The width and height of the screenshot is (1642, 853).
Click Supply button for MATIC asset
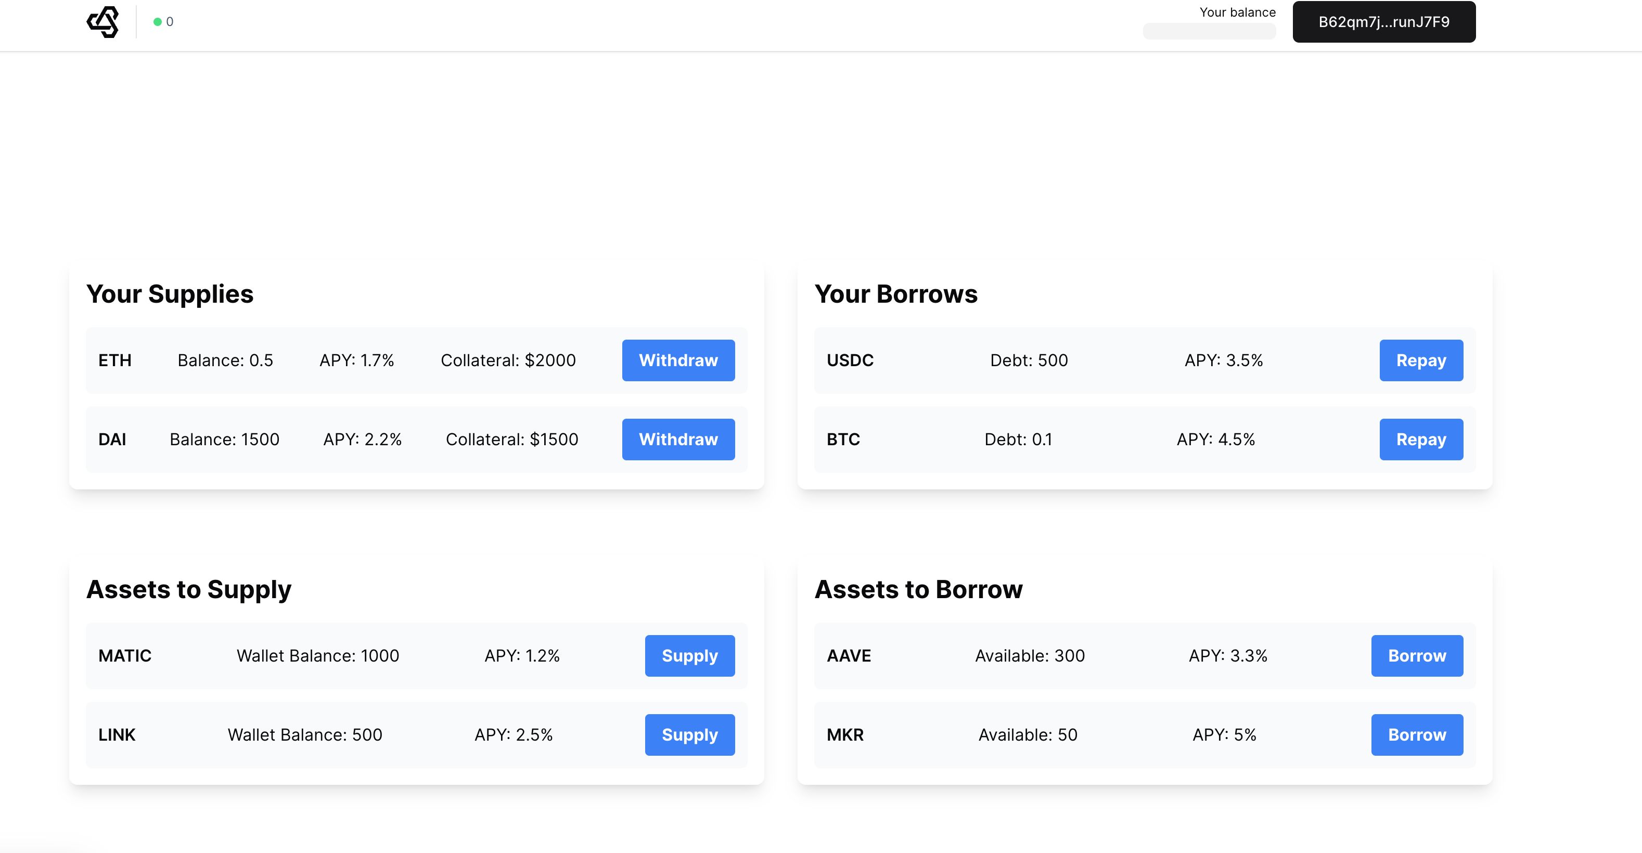(x=689, y=655)
